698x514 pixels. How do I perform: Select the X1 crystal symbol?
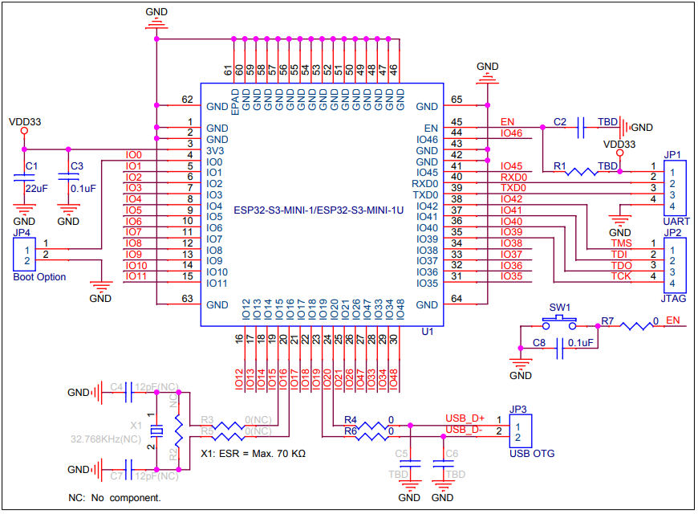click(x=156, y=431)
